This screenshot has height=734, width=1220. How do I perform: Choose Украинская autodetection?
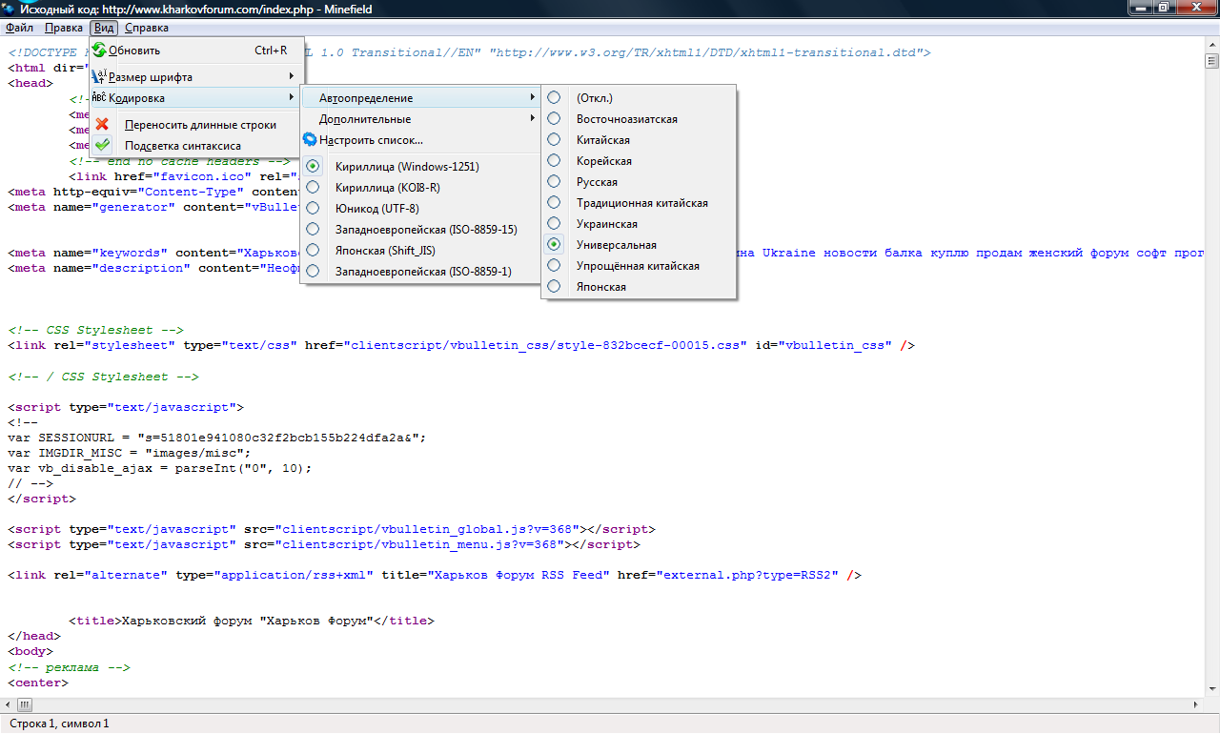click(x=639, y=224)
